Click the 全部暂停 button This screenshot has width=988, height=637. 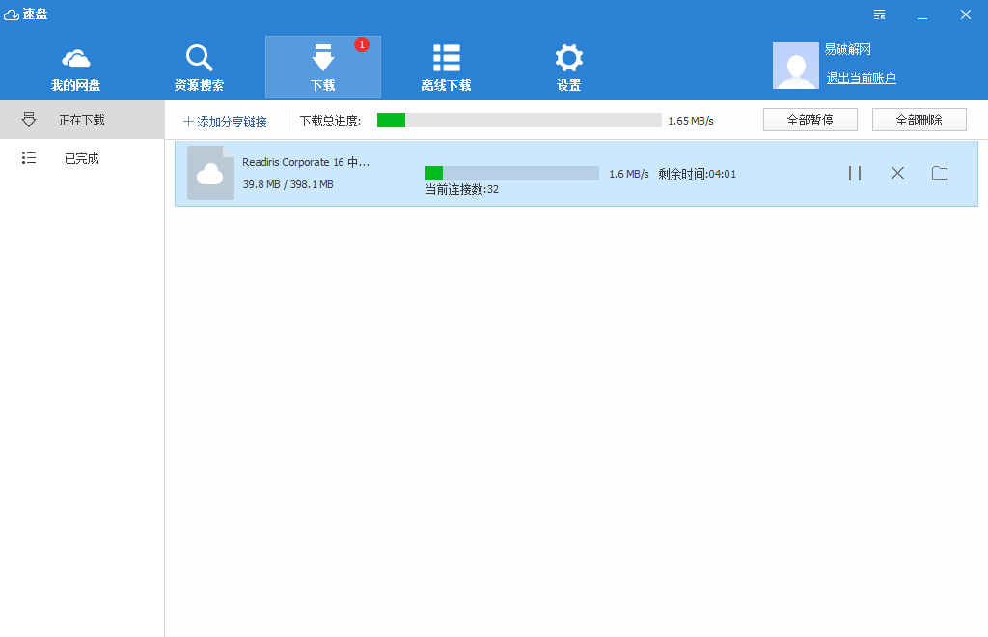point(810,120)
